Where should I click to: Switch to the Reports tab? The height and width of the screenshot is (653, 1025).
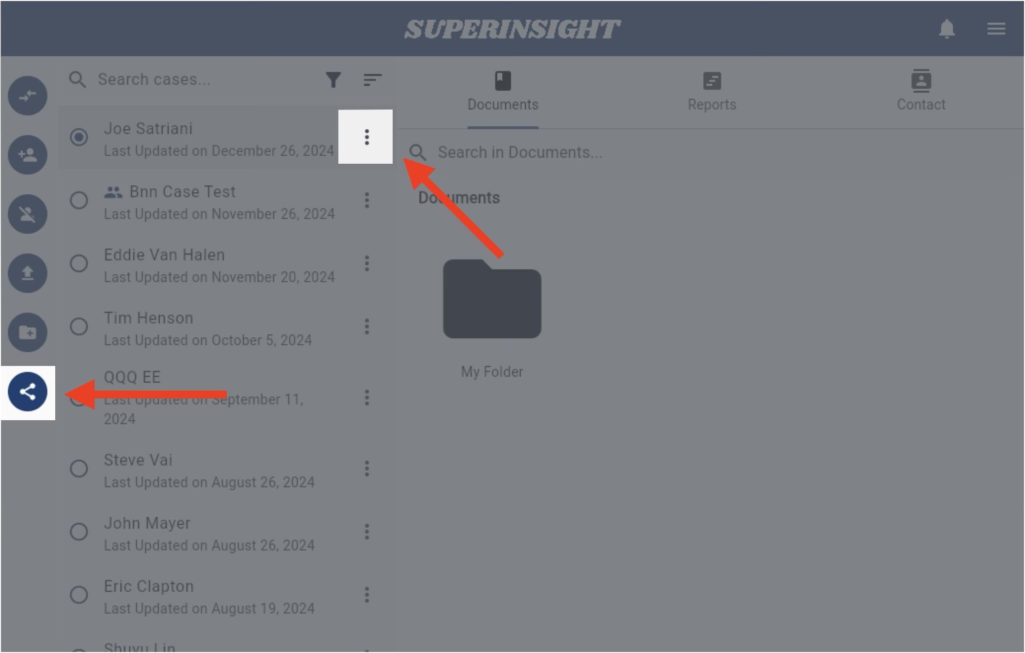pyautogui.click(x=712, y=90)
